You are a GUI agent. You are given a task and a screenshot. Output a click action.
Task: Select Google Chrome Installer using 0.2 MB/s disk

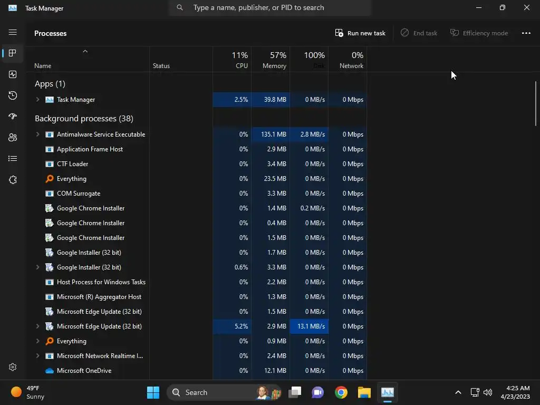pyautogui.click(x=197, y=208)
